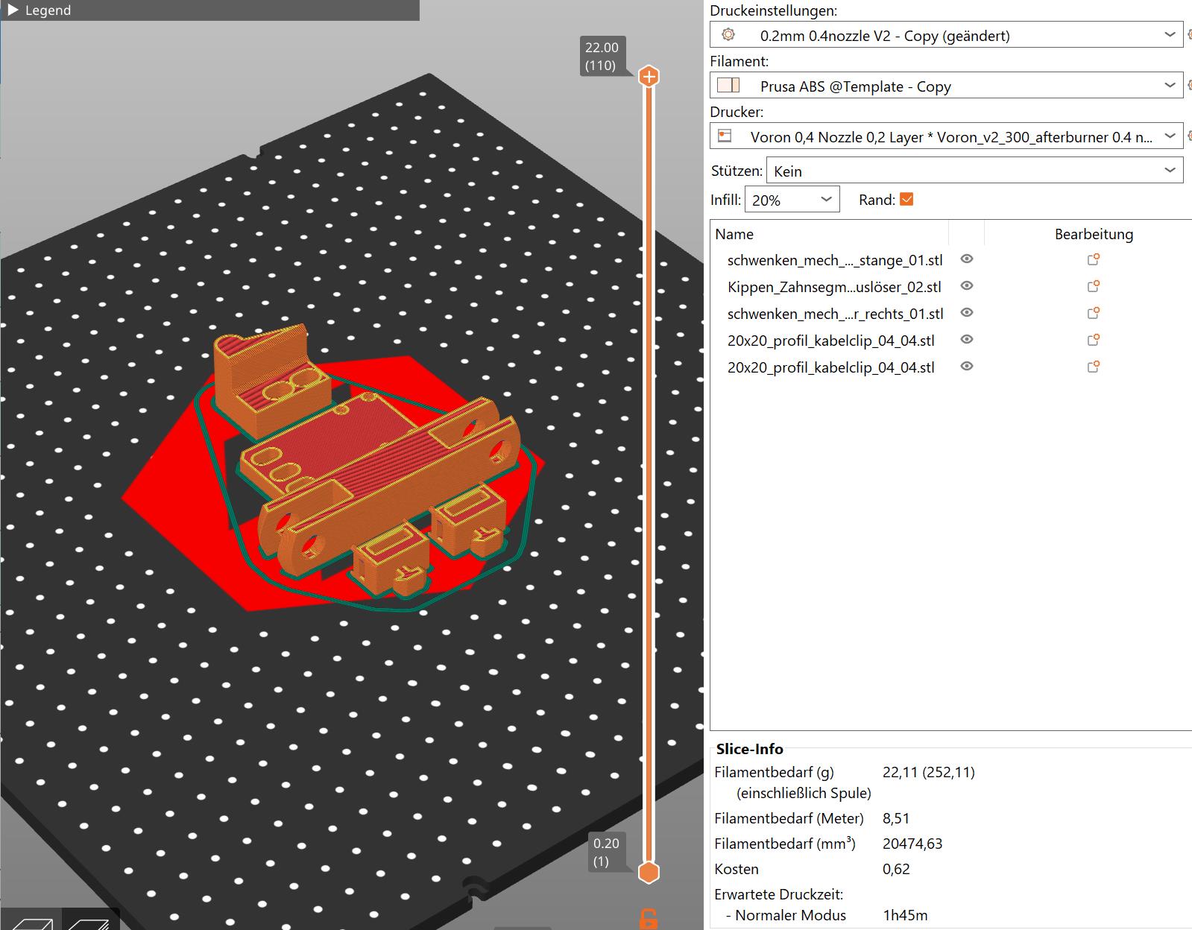Switch to sliced preview view
Screen dimensions: 1192x930
pyautogui.click(x=91, y=920)
